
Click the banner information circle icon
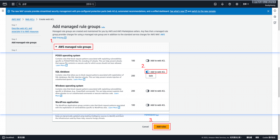click(x=9, y=11)
